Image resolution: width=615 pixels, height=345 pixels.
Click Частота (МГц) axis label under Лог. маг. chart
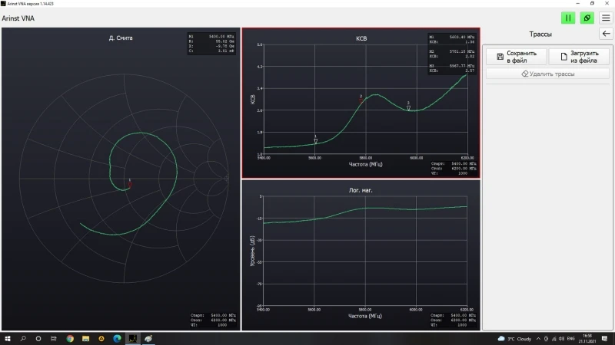[365, 316]
